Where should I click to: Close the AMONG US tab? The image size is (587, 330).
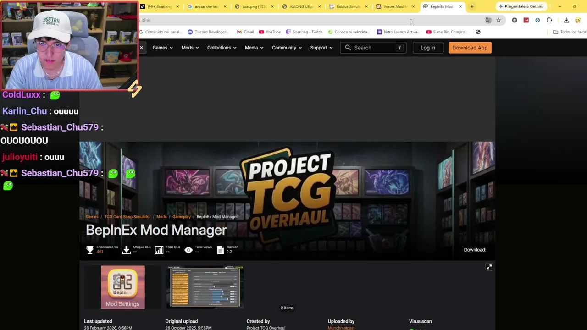pyautogui.click(x=319, y=6)
